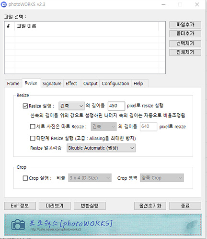This screenshot has height=239, width=207.
Task: Toggle the Resize 실행 checkbox
Action: tap(25, 106)
